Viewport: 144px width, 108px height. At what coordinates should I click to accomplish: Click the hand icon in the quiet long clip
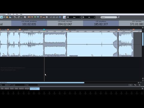[92, 55]
